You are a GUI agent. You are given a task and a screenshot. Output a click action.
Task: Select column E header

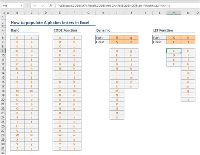pyautogui.click(x=60, y=13)
